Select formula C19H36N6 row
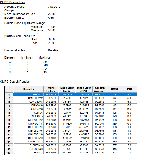Viewport: 160px width, 155px height. [x=75, y=105]
